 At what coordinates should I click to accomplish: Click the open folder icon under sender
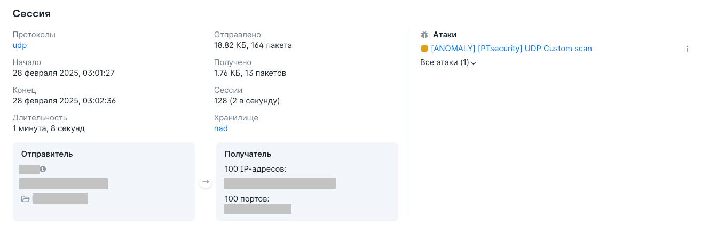[25, 199]
